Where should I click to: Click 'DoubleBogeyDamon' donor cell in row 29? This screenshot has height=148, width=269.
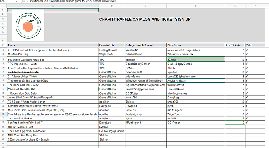coord(112,131)
